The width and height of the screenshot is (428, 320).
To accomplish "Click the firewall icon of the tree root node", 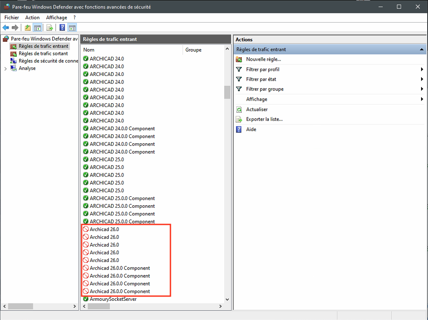I will (6, 39).
